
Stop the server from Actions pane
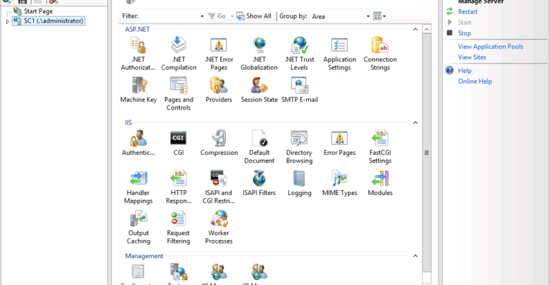(x=465, y=33)
